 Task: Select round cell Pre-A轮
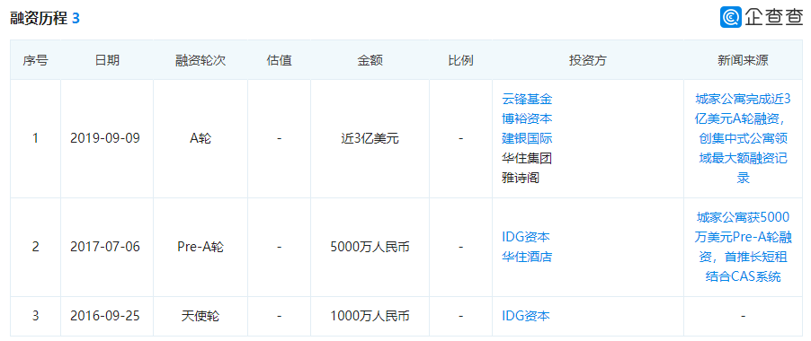[x=201, y=247]
